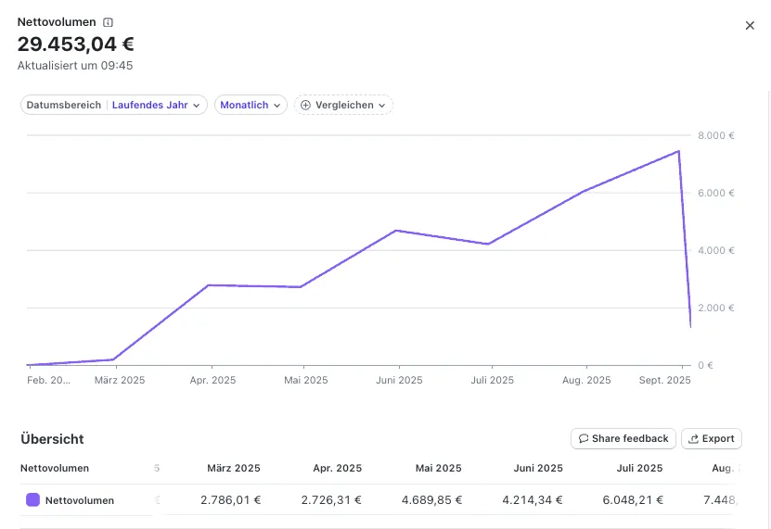The height and width of the screenshot is (529, 771).
Task: Close the Nettovolumen detail panel
Action: click(750, 26)
